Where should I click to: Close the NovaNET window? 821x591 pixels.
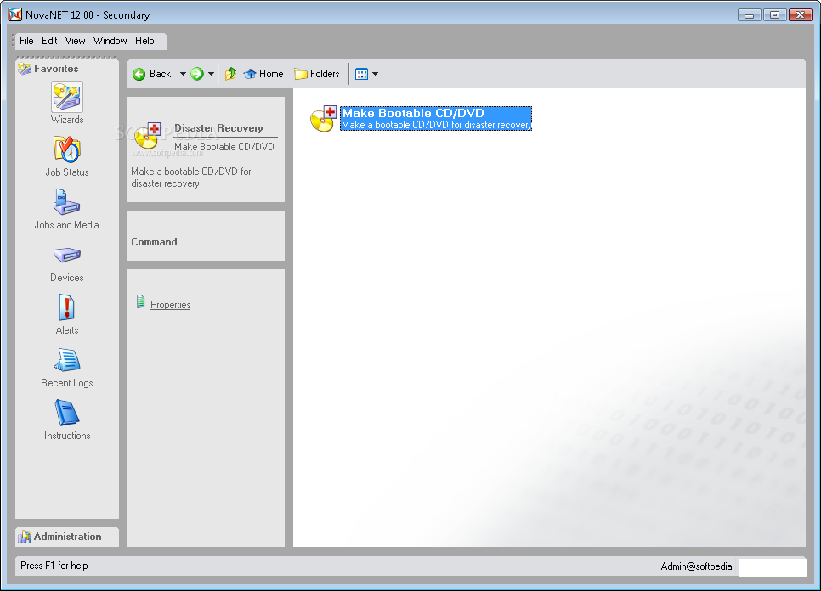800,15
